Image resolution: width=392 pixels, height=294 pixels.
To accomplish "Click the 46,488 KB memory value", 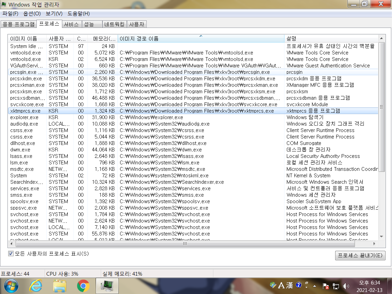I will tap(103, 98).
